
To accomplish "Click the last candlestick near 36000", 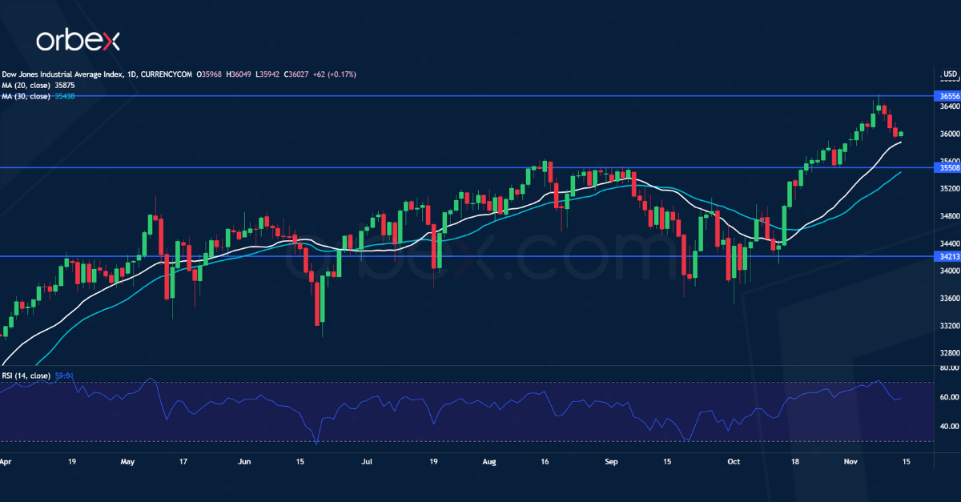I will coord(902,134).
